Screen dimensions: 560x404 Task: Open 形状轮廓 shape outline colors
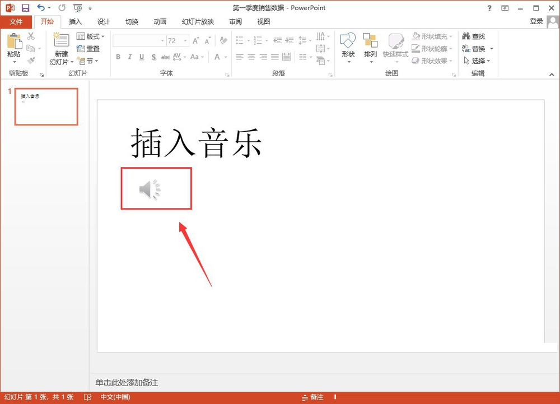click(432, 48)
